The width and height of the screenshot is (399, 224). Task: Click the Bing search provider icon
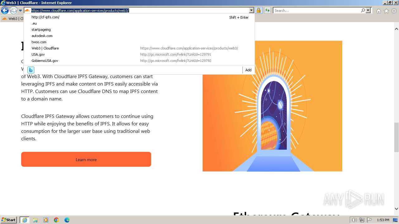coord(31,70)
